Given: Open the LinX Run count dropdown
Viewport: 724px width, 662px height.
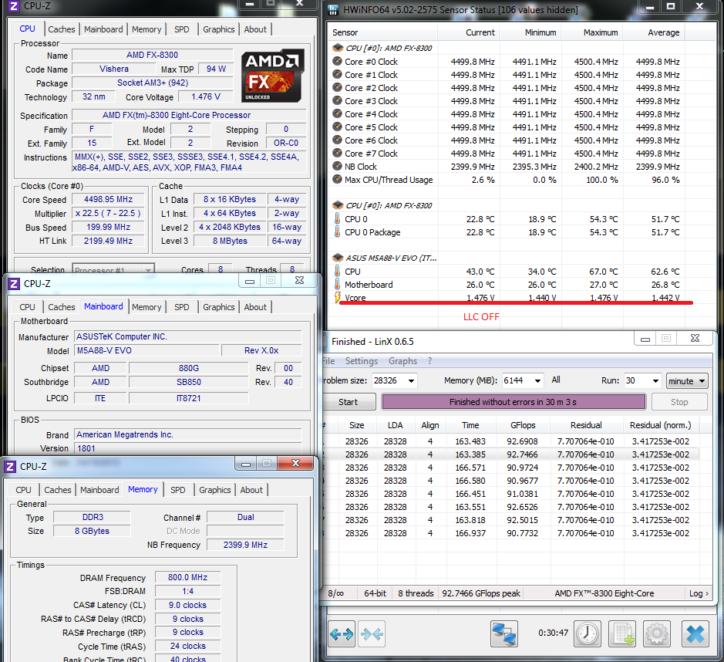Looking at the screenshot, I should pyautogui.click(x=655, y=380).
